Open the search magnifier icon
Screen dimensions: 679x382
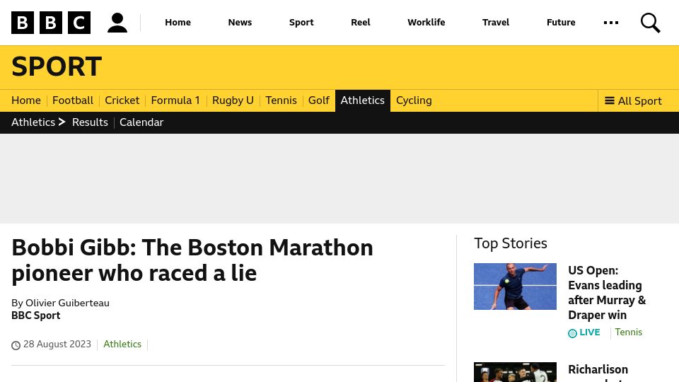click(x=651, y=23)
